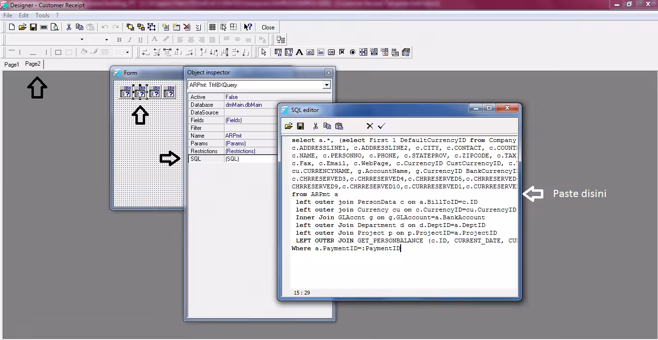Copy icon in SQL editor toolbar

coord(327,126)
